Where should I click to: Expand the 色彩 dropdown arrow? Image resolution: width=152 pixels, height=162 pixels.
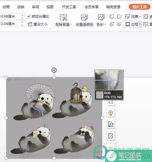click(105, 24)
